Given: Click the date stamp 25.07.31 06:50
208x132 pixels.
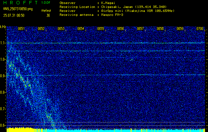Looking at the screenshot, I should [14, 16].
